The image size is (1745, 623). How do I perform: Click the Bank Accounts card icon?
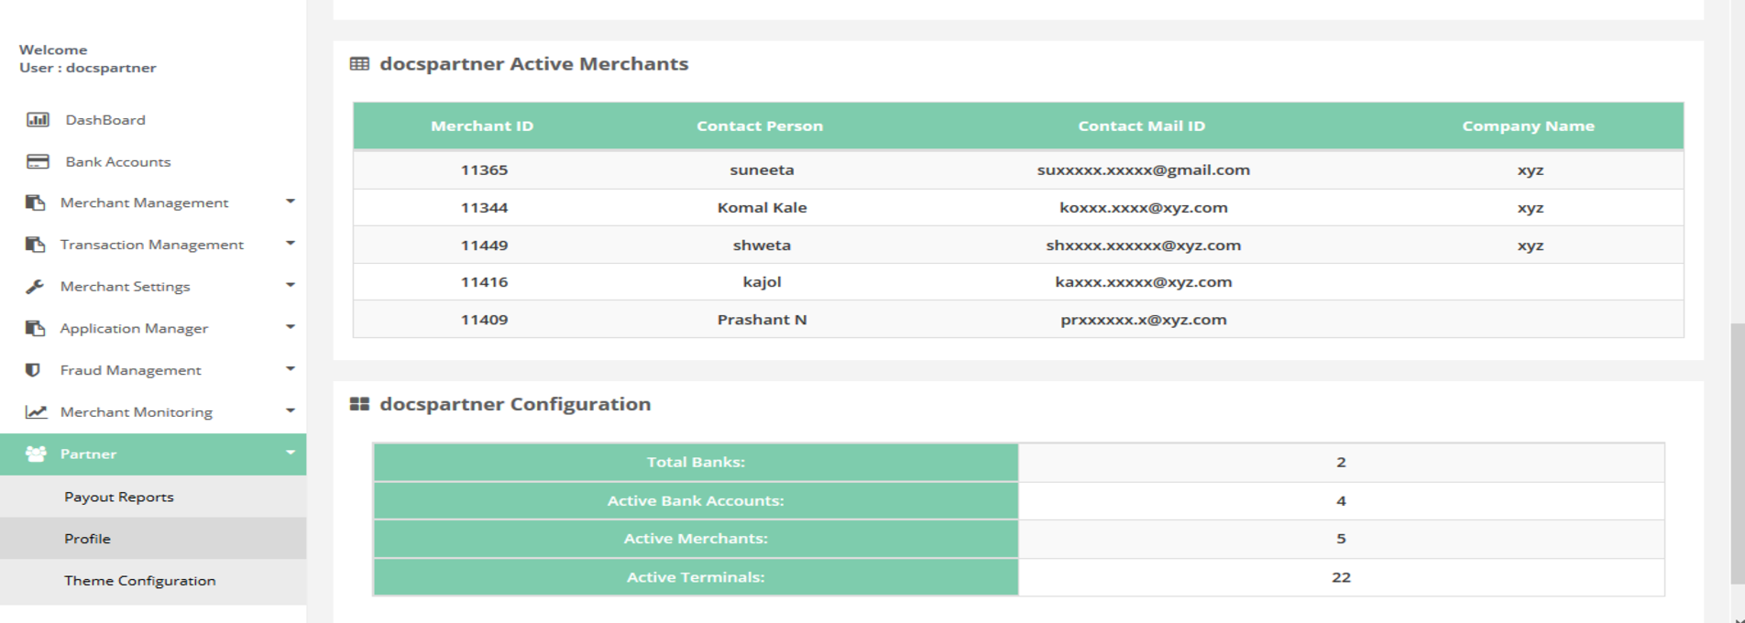pyautogui.click(x=38, y=162)
